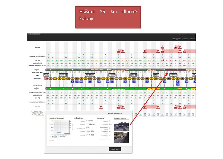
Task: Select the yellow kilometre marker 104
Action: 186,79
